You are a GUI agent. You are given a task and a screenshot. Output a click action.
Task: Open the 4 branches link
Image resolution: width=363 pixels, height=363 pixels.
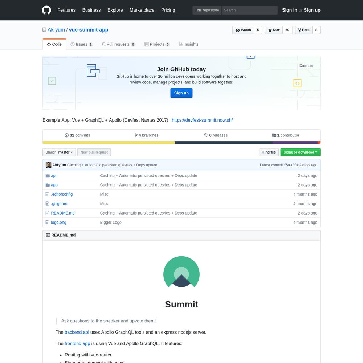146,135
